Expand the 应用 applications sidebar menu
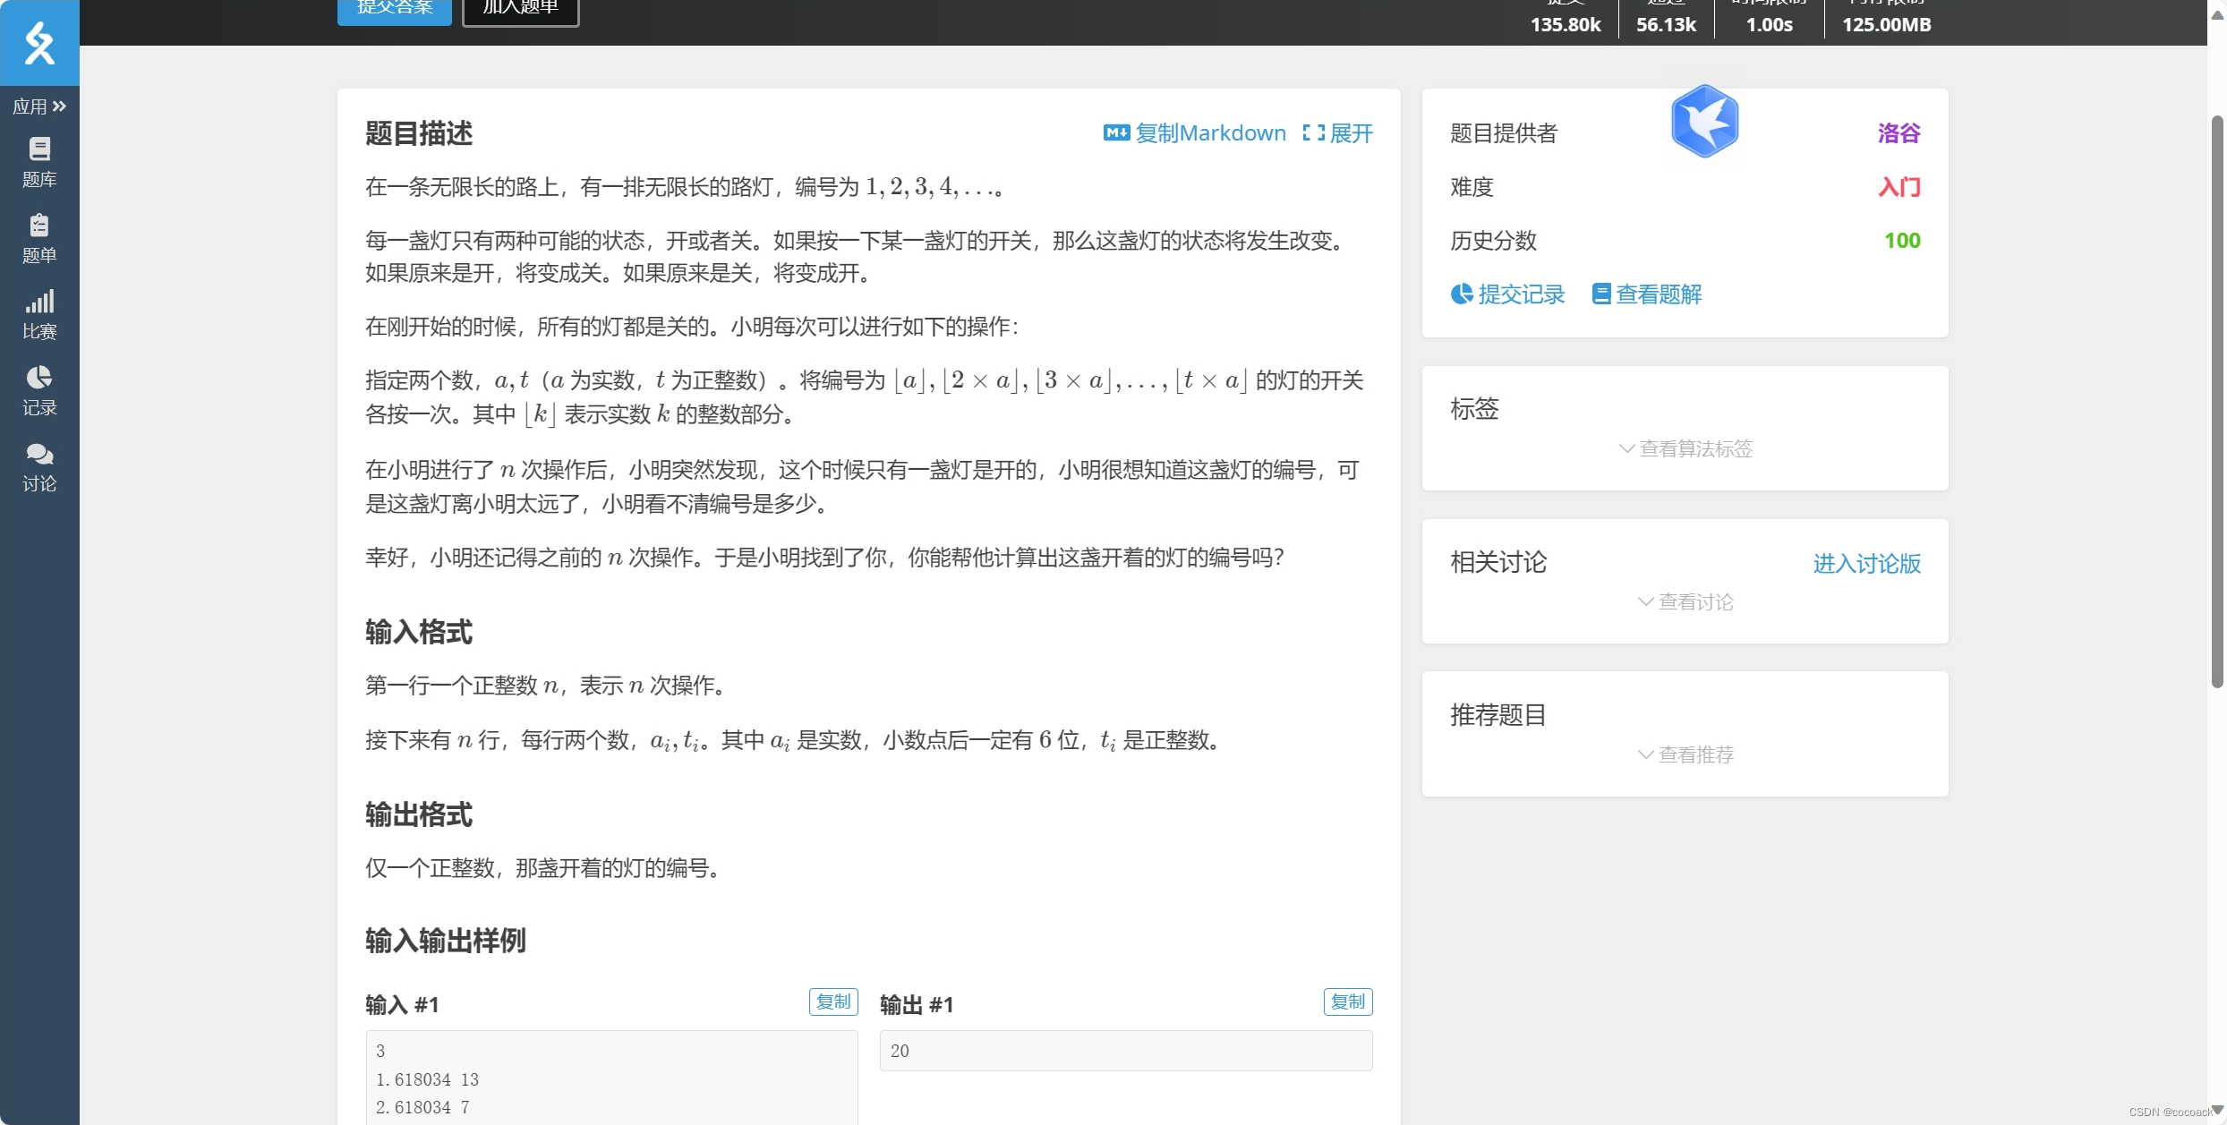Image resolution: width=2227 pixels, height=1125 pixels. coord(39,107)
